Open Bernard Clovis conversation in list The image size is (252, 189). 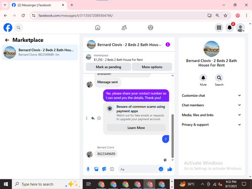pos(40,52)
